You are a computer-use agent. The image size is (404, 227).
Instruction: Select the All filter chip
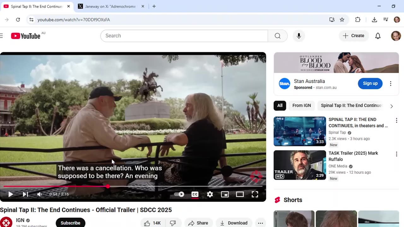pos(280,106)
